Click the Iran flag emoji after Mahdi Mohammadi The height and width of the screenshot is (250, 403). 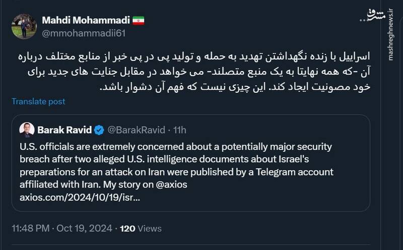139,21
